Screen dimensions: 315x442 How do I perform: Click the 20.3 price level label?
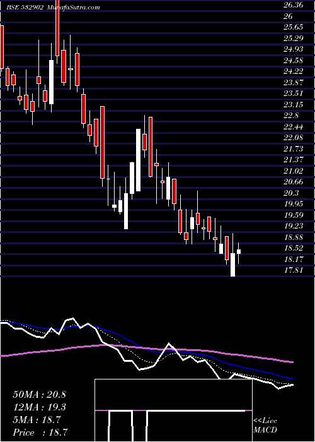(291, 193)
